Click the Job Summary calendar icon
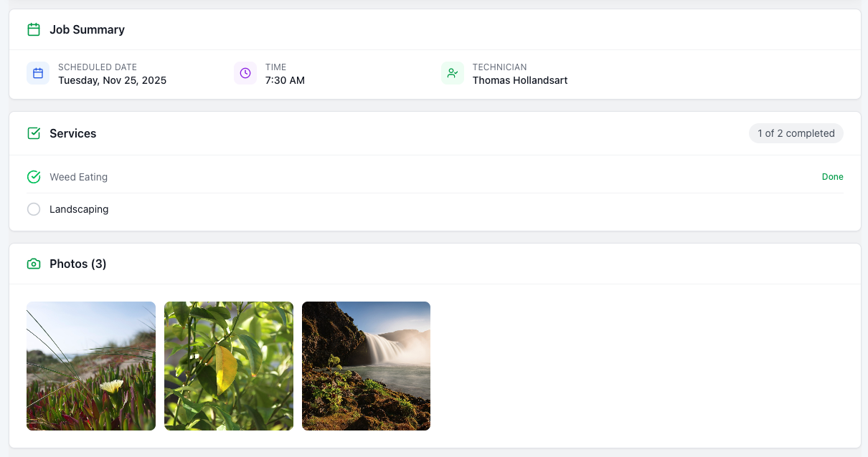Viewport: 868px width, 457px height. [x=33, y=29]
